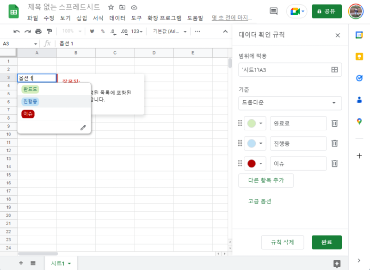The width and height of the screenshot is (370, 270).
Task: Open the 데이터 menu
Action: [117, 18]
